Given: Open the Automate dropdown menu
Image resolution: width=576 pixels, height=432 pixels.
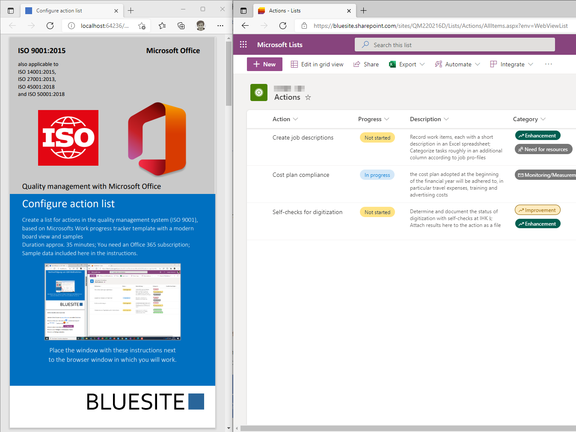Looking at the screenshot, I should 457,64.
